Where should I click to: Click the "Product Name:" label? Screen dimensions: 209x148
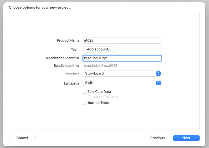(69, 40)
